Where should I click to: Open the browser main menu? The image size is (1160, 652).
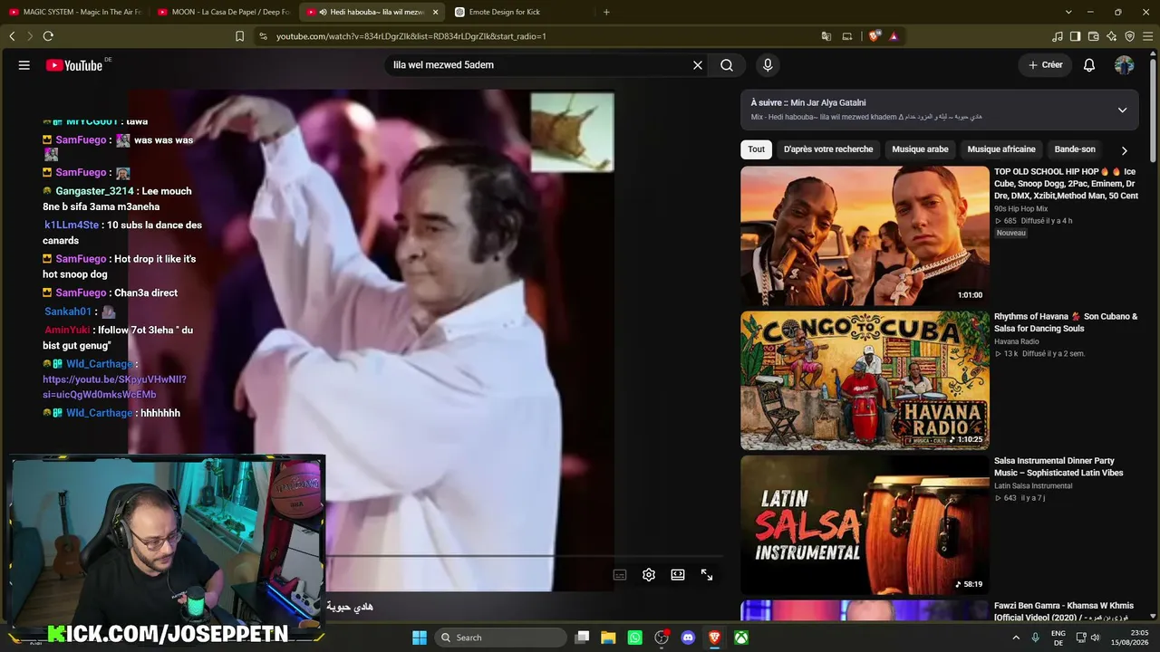click(1147, 36)
